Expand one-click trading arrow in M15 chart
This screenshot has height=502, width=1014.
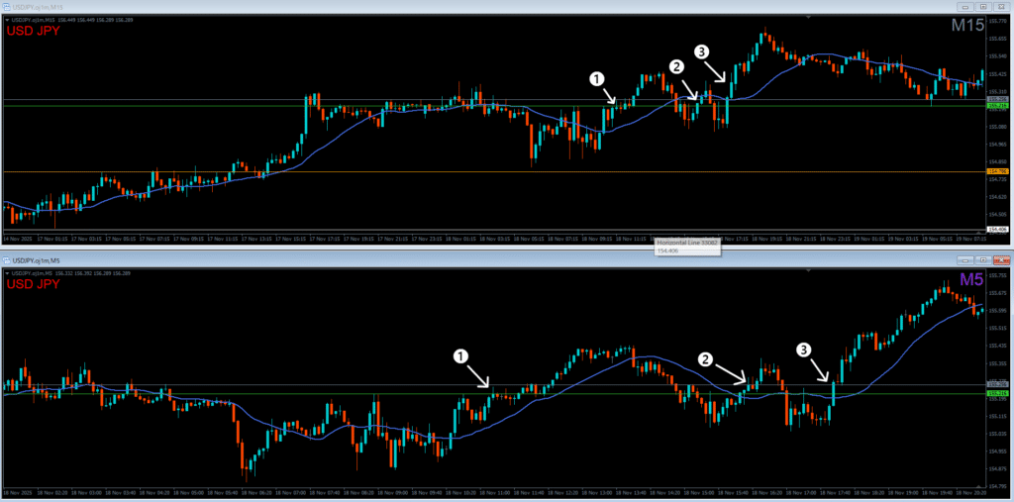[7, 20]
